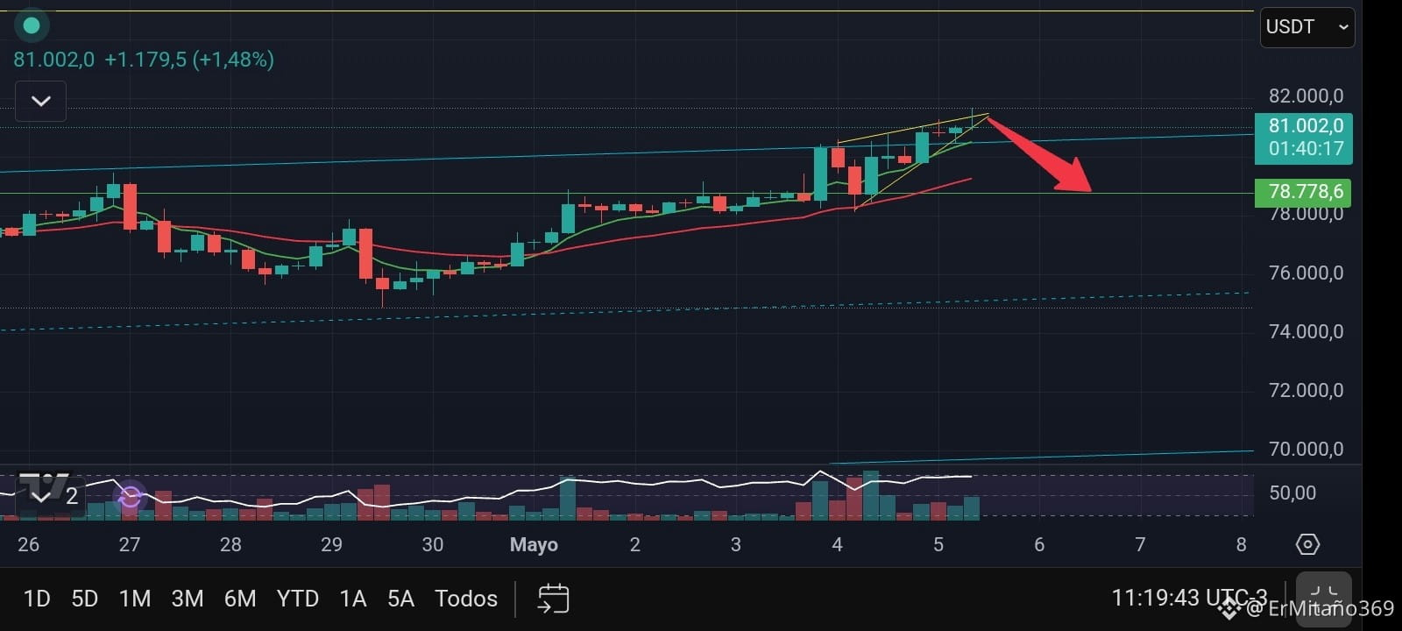Collapse the legend chevron under the price
This screenshot has height=631, width=1402.
tap(40, 101)
